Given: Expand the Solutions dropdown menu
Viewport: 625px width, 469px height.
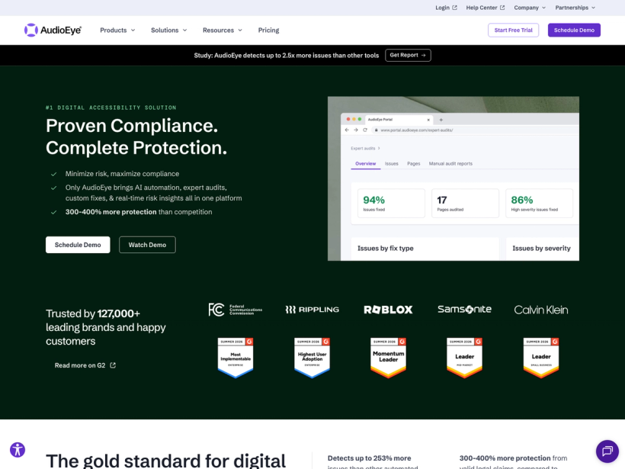Looking at the screenshot, I should click(168, 31).
